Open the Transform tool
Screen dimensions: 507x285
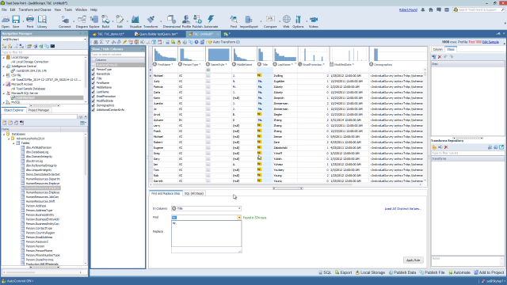coord(151,21)
